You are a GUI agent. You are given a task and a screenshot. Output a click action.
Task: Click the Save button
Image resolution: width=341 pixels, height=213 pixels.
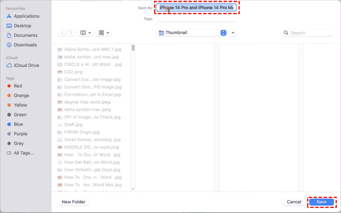(321, 202)
